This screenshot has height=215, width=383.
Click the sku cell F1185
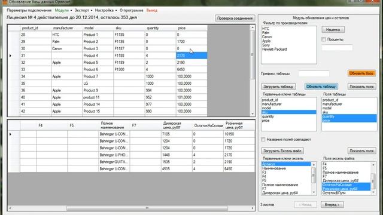pos(129,35)
